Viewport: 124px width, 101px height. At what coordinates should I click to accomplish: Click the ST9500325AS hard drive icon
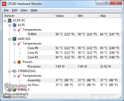[14, 71]
